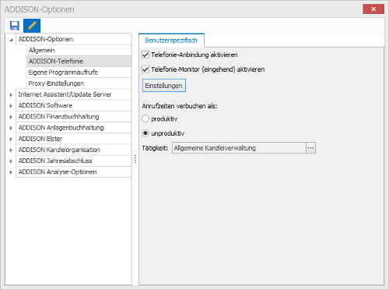Expand the ADDISON Software node arrow
Screen dimensions: 389x290
[x=11, y=106]
